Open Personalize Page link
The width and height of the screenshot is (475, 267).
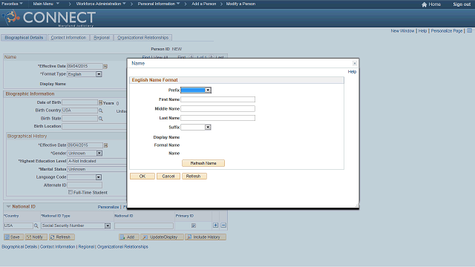coord(447,31)
